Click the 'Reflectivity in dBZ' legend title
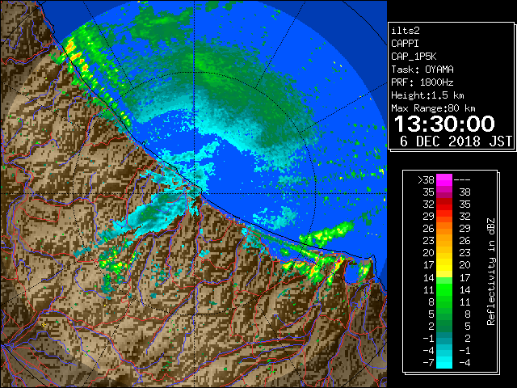The height and width of the screenshot is (388, 517). (491, 272)
